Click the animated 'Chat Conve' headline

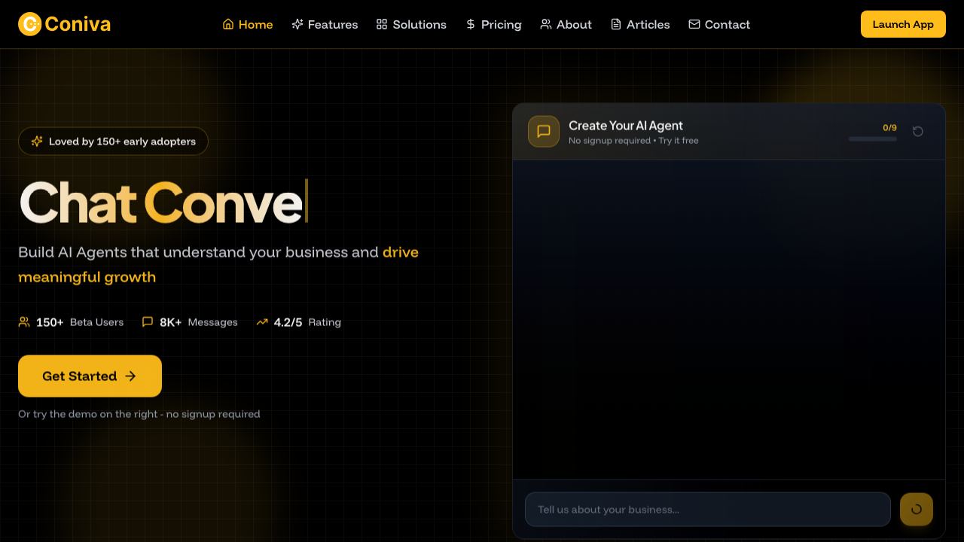(x=163, y=202)
